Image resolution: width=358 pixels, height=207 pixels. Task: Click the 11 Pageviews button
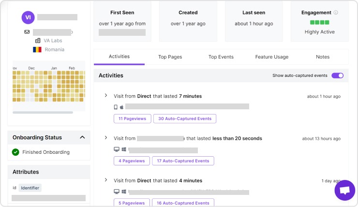coord(133,118)
